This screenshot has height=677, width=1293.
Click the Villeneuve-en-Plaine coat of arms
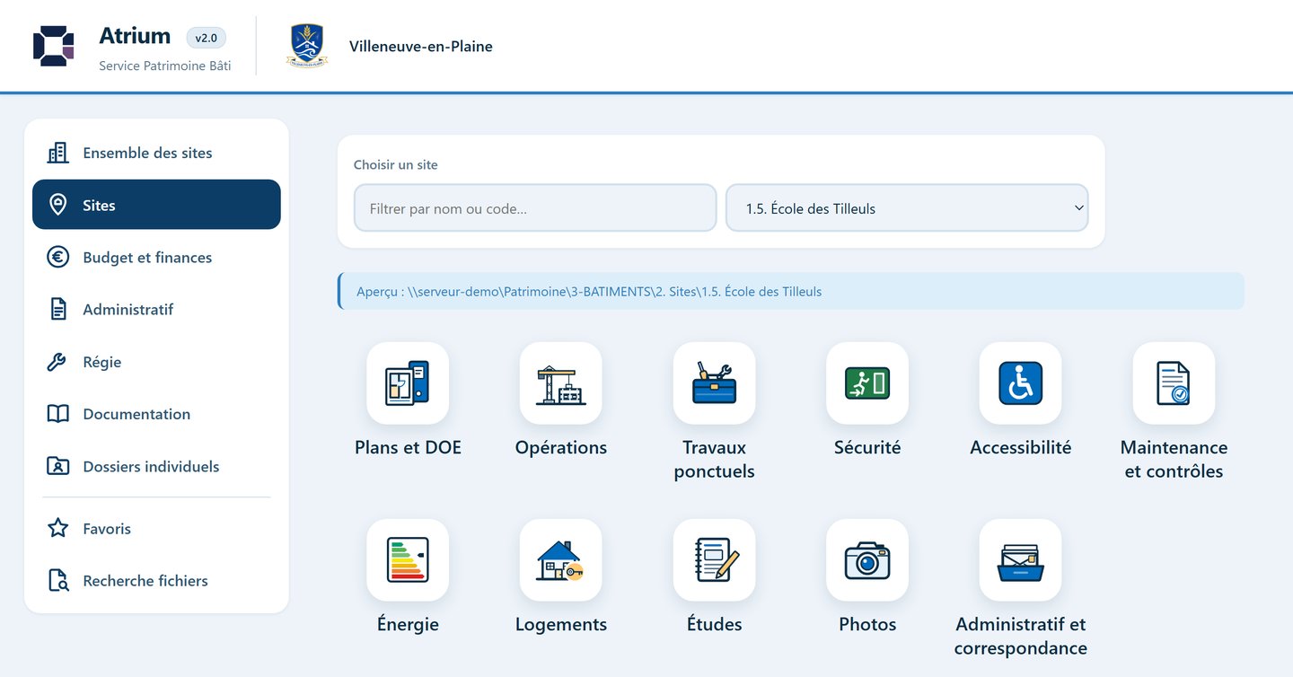[307, 46]
